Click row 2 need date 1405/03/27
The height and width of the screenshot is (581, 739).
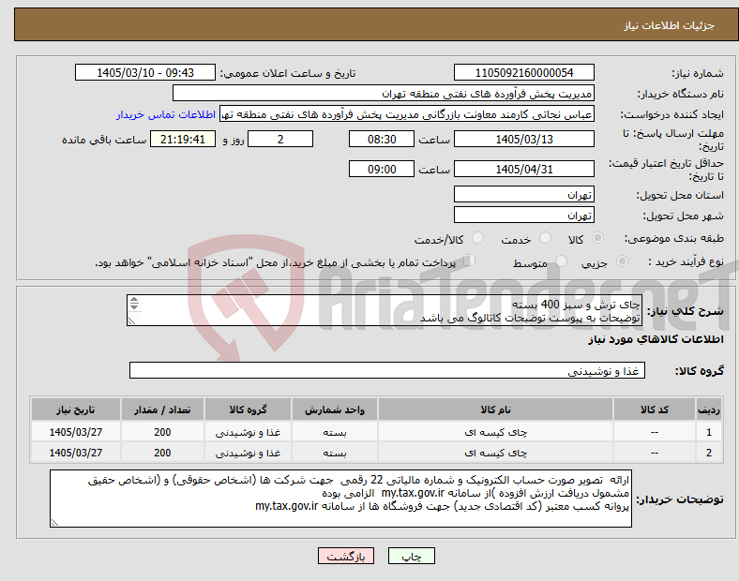tap(76, 453)
